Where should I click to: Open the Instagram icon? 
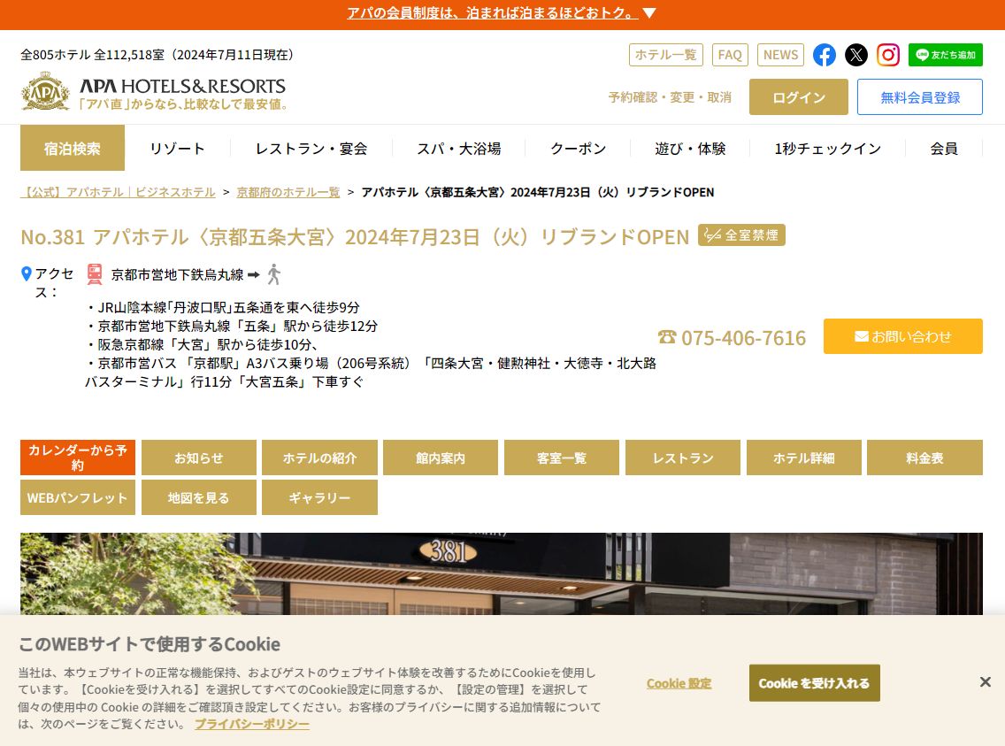coord(887,55)
